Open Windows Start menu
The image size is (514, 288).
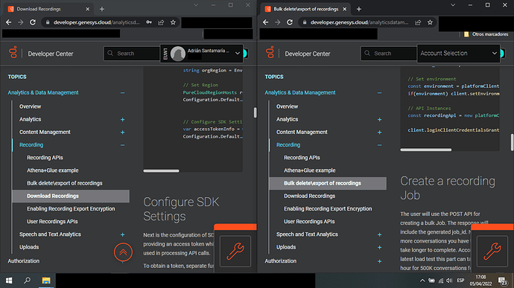click(x=9, y=281)
